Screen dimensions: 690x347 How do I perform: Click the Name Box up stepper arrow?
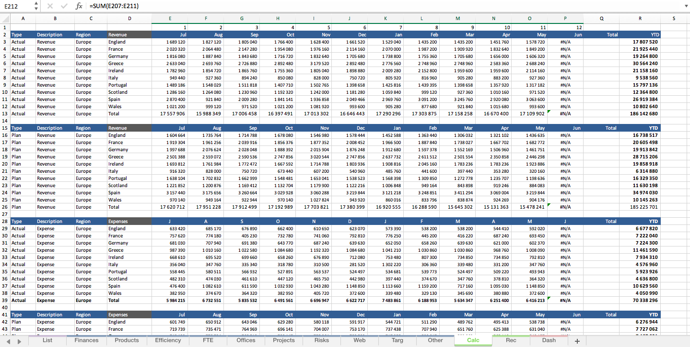[x=35, y=4]
